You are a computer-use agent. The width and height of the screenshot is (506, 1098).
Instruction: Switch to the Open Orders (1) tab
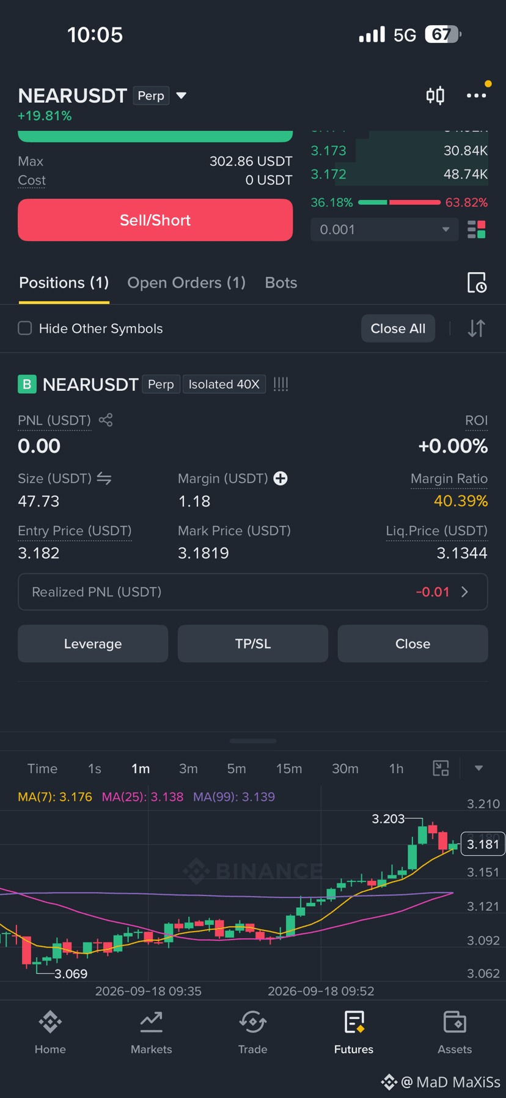(186, 283)
